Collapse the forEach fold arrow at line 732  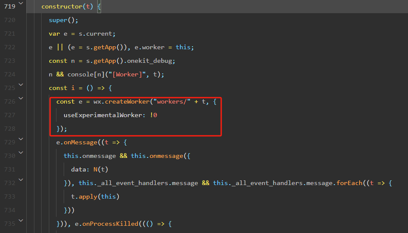click(21, 180)
